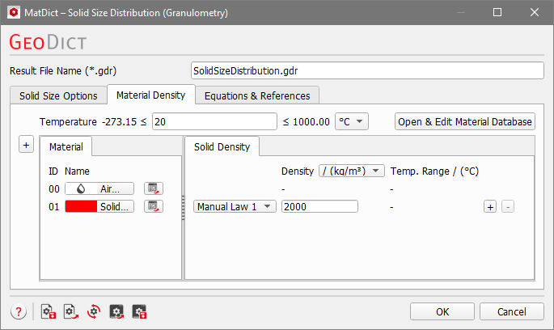The height and width of the screenshot is (330, 554).
Task: Click the "-273.15 ≤" lower limit text
Action: click(125, 122)
